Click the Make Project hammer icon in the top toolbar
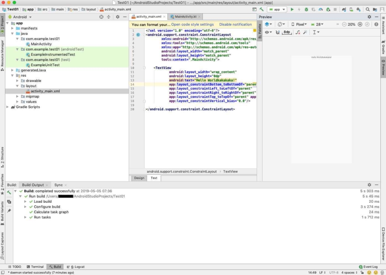386x275 pixels. [x=262, y=9]
